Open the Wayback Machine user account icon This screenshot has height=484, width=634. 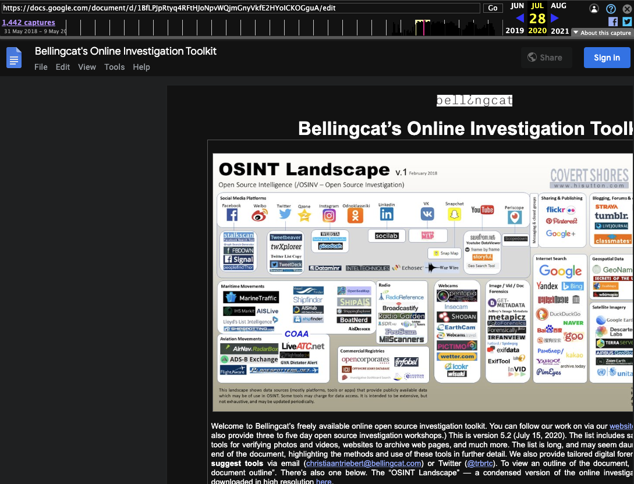pyautogui.click(x=594, y=9)
